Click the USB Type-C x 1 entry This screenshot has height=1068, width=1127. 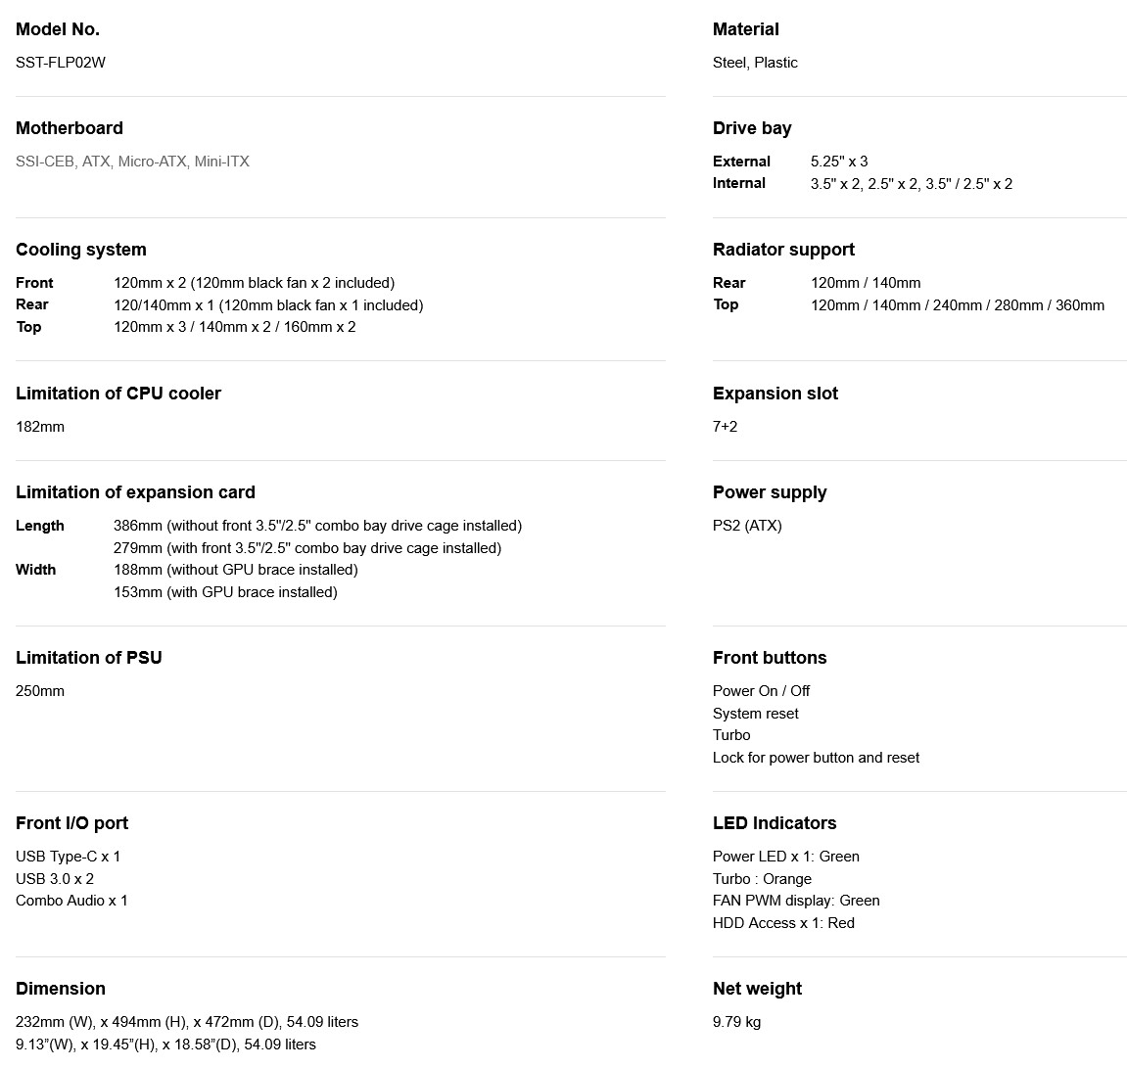pyautogui.click(x=68, y=857)
